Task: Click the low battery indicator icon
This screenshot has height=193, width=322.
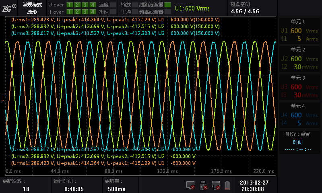Action: [228, 185]
